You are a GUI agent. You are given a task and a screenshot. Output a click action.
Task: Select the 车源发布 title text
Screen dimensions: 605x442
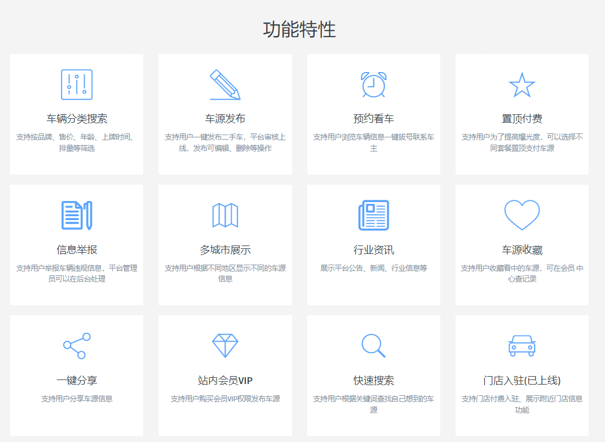pyautogui.click(x=225, y=119)
